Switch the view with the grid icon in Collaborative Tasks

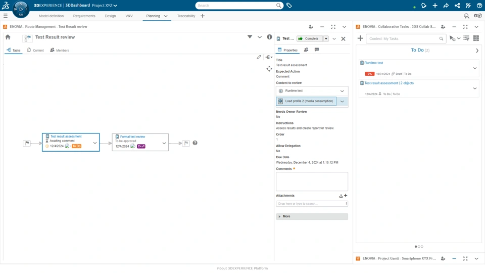pos(476,38)
